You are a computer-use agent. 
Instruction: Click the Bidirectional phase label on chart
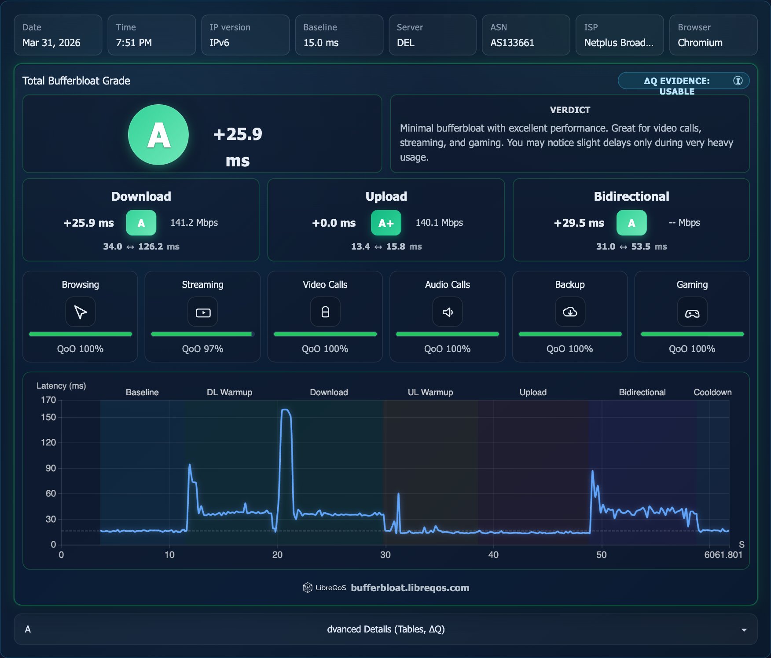(642, 392)
